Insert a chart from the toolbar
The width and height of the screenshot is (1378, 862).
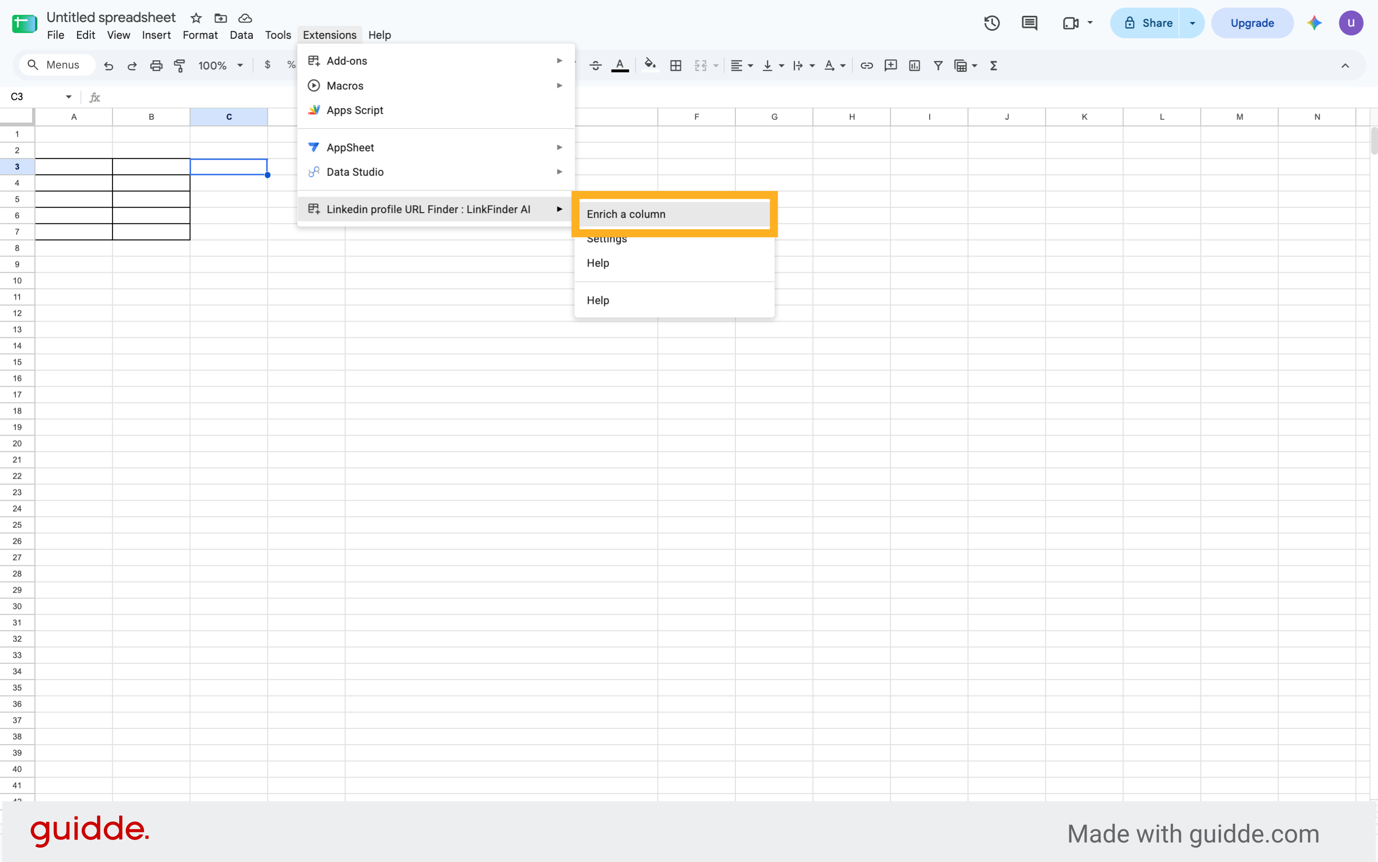coord(914,66)
